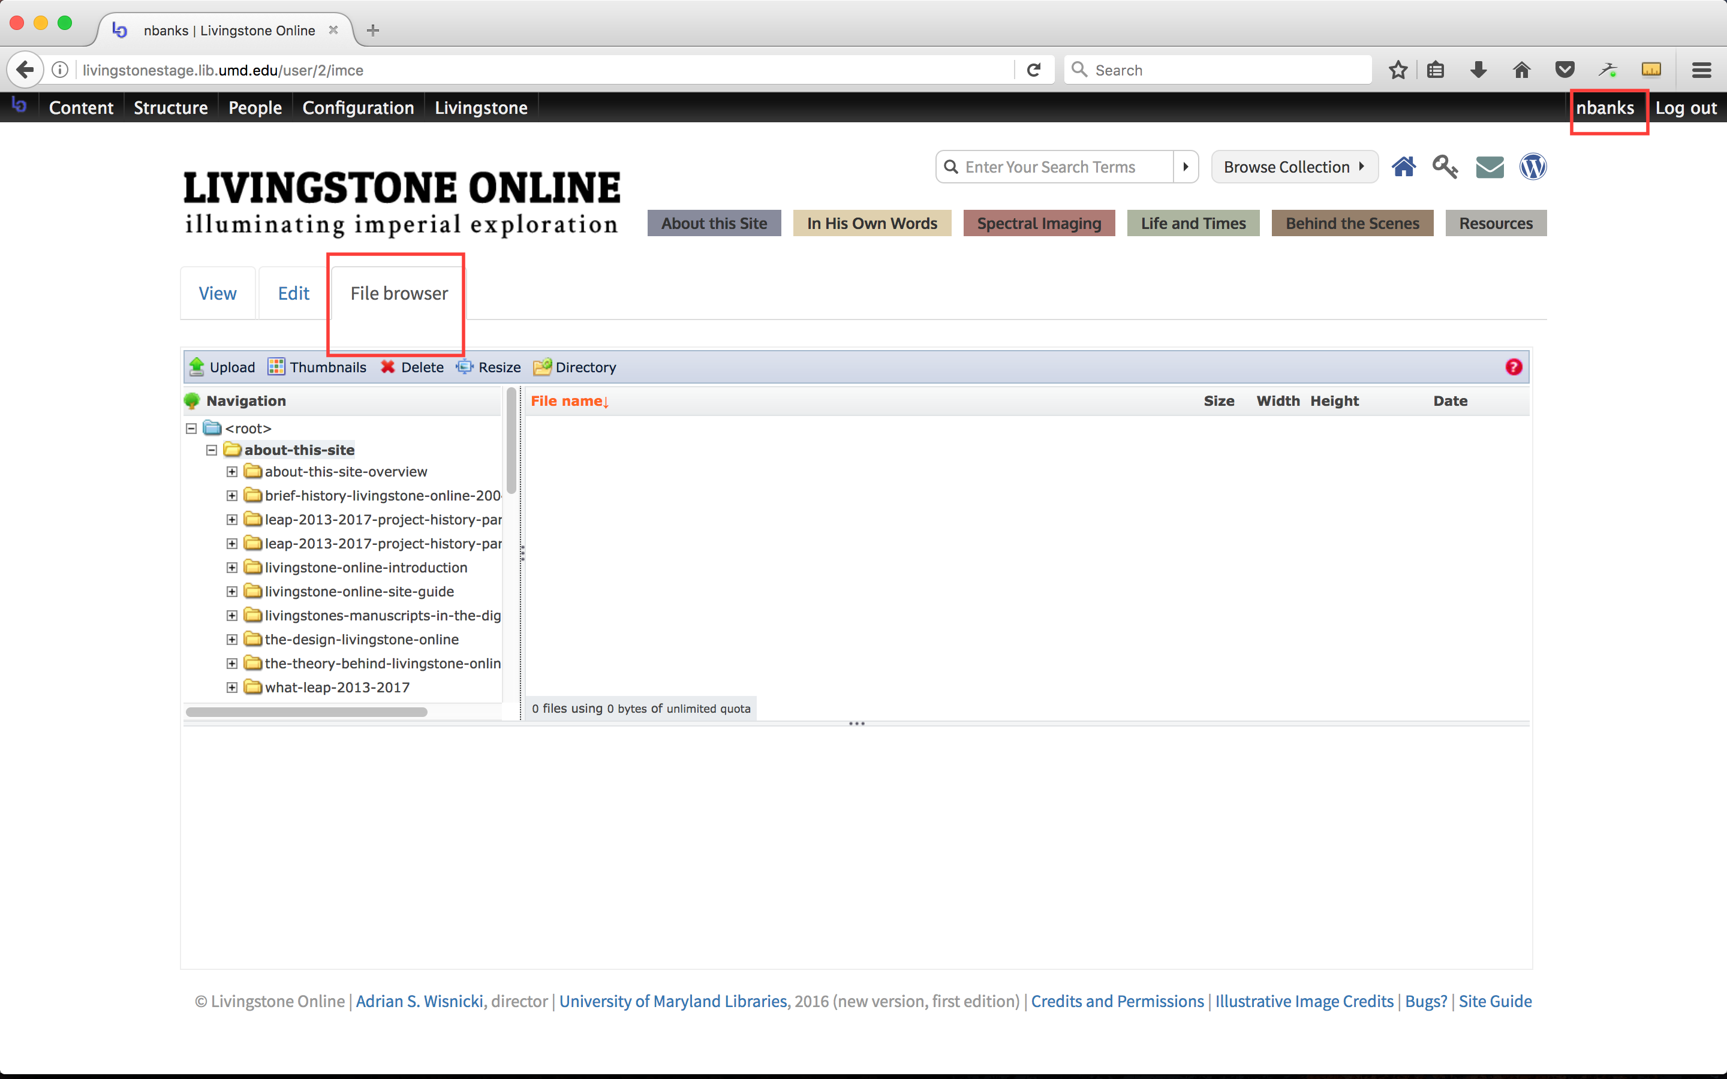
Task: Switch to the Edit tab
Action: tap(293, 293)
